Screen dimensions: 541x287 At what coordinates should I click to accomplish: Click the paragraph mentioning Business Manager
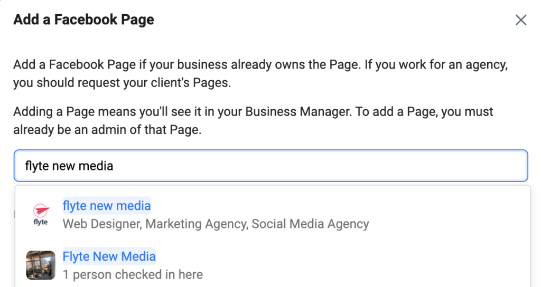click(253, 121)
